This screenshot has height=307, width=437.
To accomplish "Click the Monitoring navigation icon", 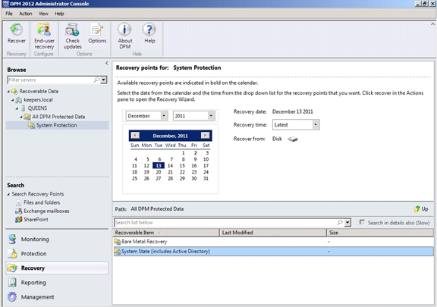I will pyautogui.click(x=12, y=239).
